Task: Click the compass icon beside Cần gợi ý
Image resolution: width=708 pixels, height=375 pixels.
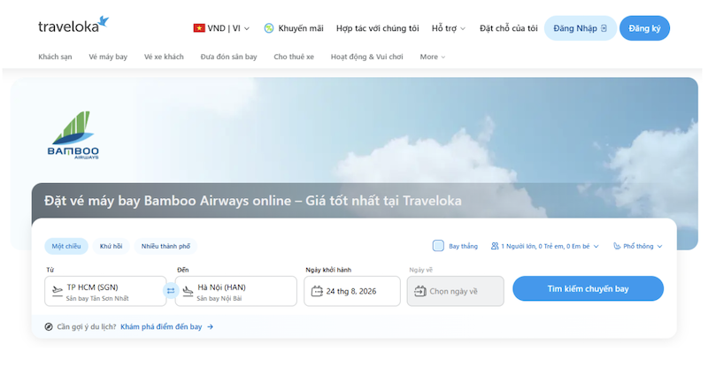Action: click(x=49, y=326)
